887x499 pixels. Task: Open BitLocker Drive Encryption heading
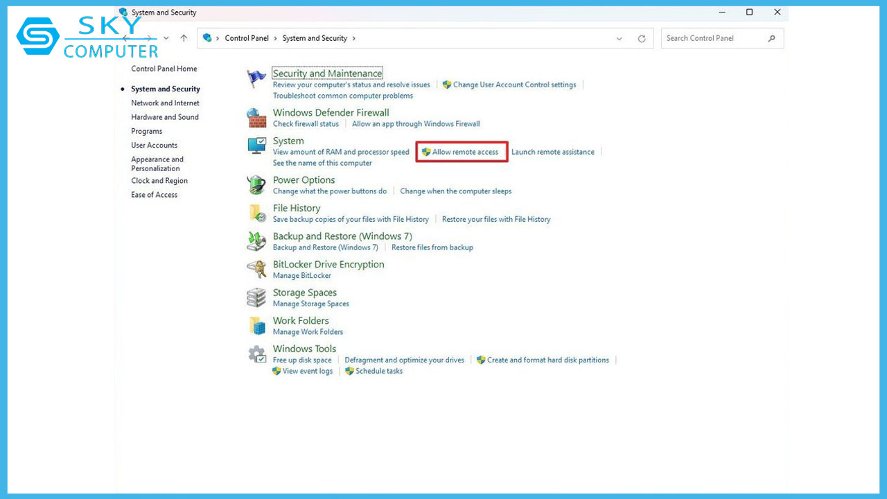(328, 264)
